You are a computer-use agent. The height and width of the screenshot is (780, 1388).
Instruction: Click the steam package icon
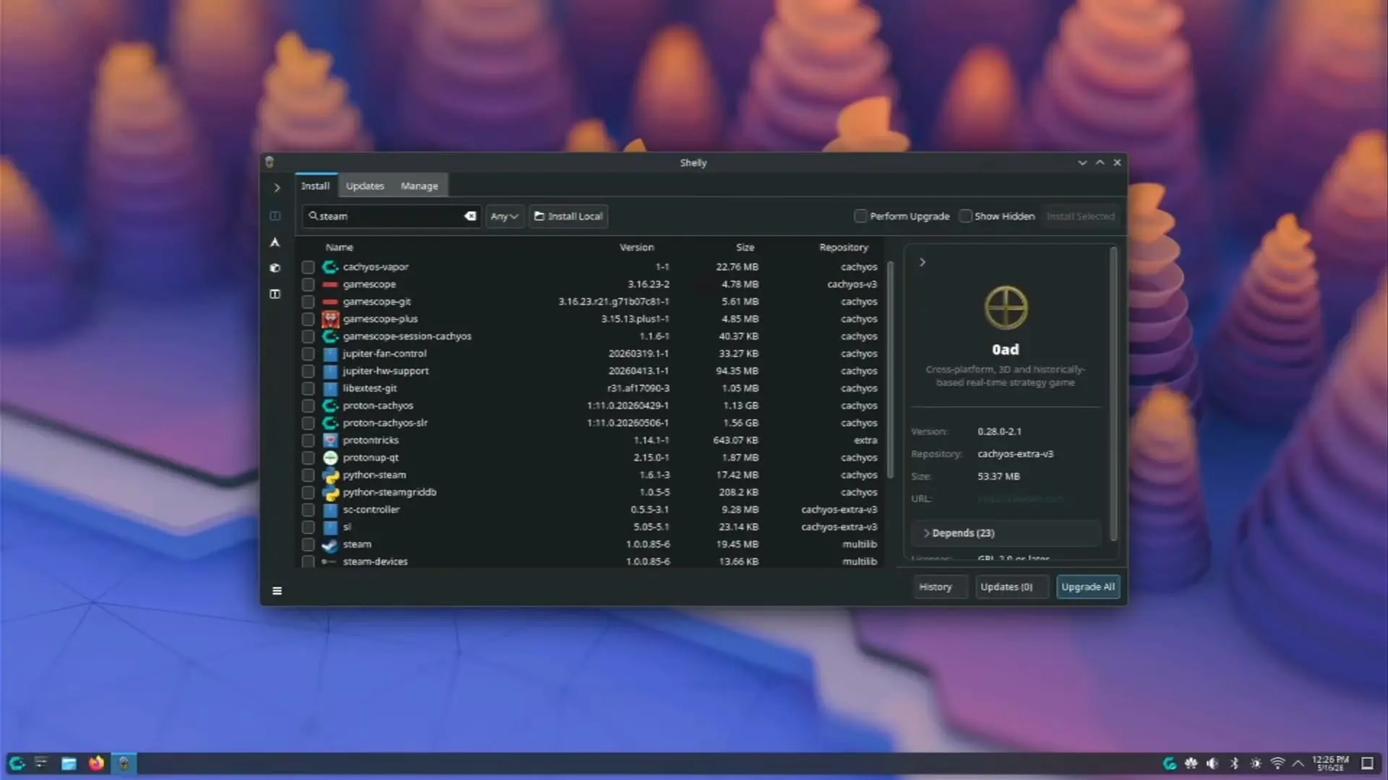(330, 545)
